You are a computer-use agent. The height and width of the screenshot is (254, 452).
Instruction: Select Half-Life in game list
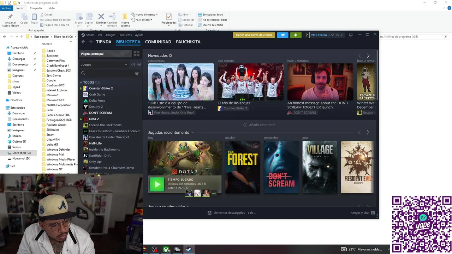point(95,143)
